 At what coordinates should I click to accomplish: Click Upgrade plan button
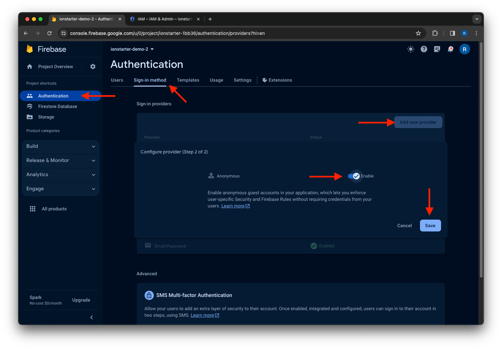tap(81, 300)
